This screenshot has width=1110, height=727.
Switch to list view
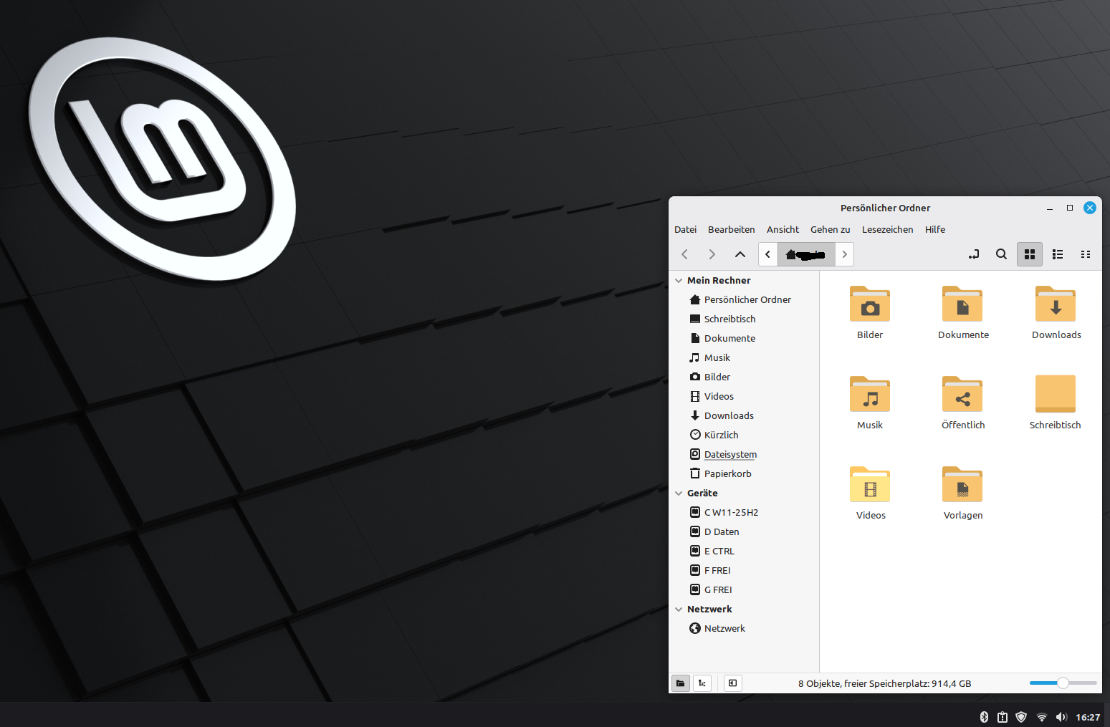(x=1058, y=254)
